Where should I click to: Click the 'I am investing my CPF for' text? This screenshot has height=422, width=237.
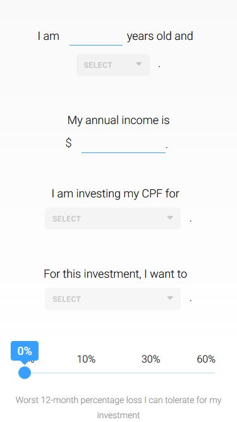[x=115, y=194]
